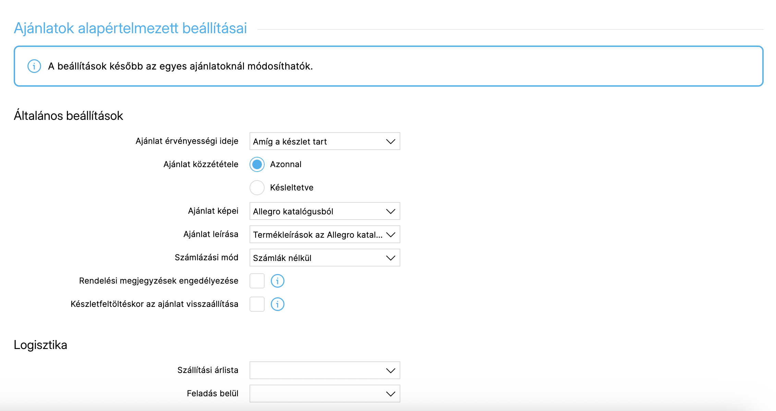Click the Ajánlatok alapértelmezett beállításai heading
776x411 pixels.
click(130, 28)
